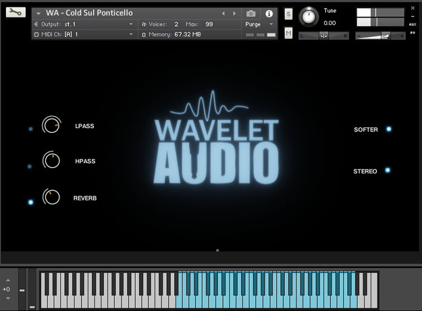This screenshot has height=311, width=422.
Task: Mute the instrument with M button
Action: click(x=288, y=33)
